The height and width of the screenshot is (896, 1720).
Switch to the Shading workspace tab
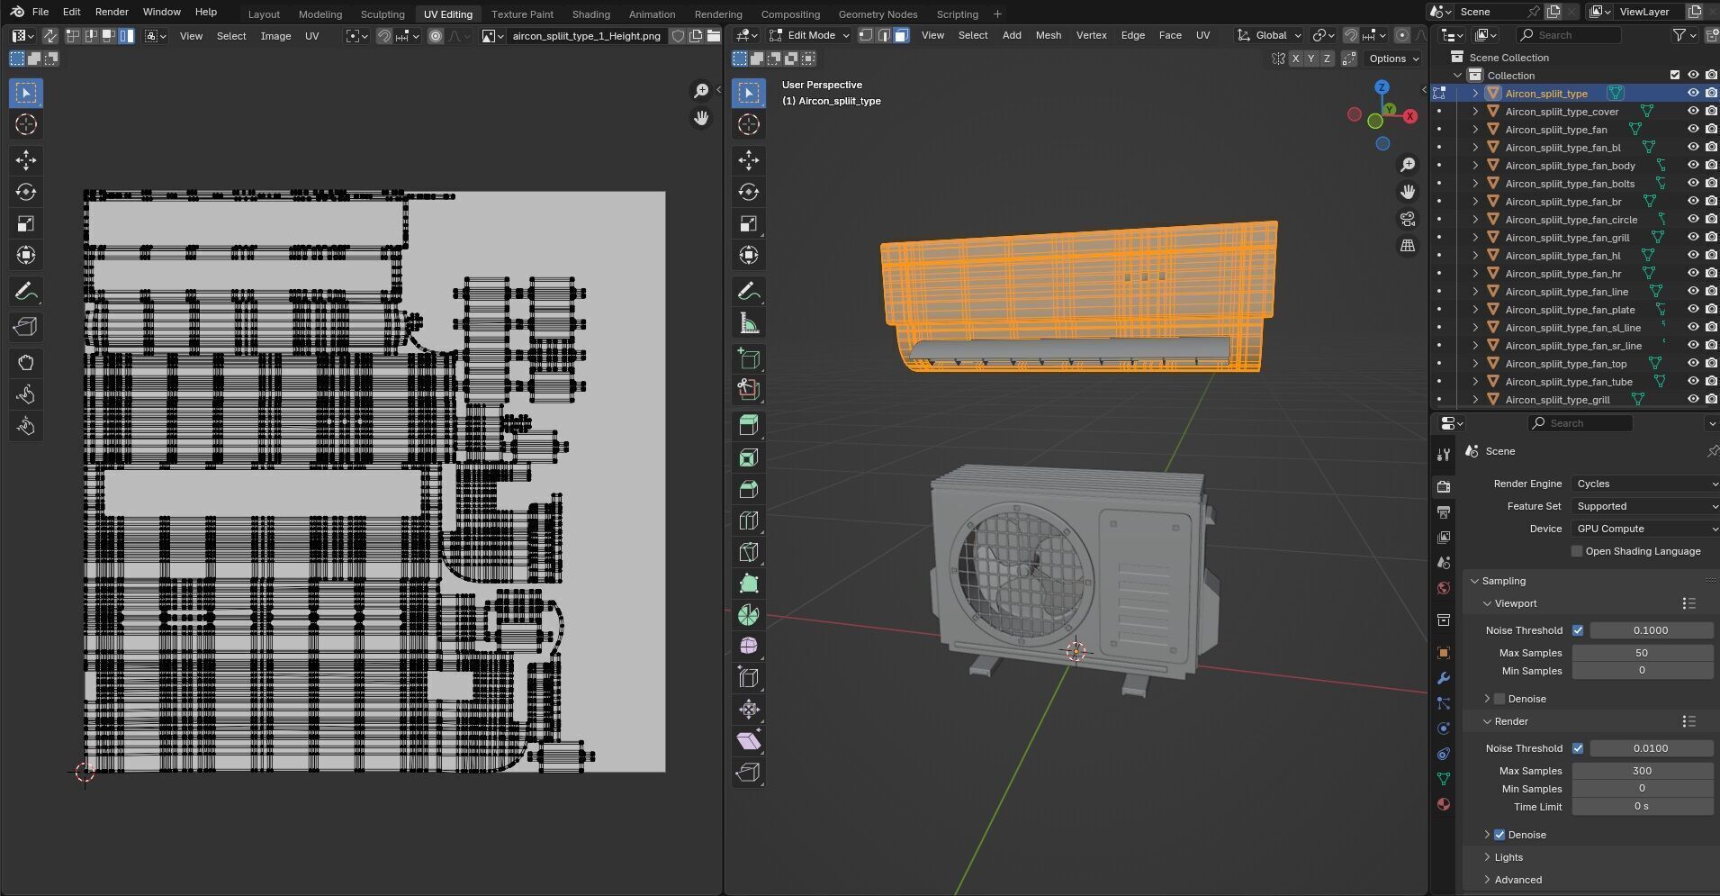coord(590,14)
